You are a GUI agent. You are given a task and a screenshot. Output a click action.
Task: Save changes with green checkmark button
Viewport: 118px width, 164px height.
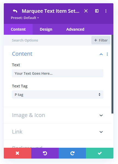(100, 153)
